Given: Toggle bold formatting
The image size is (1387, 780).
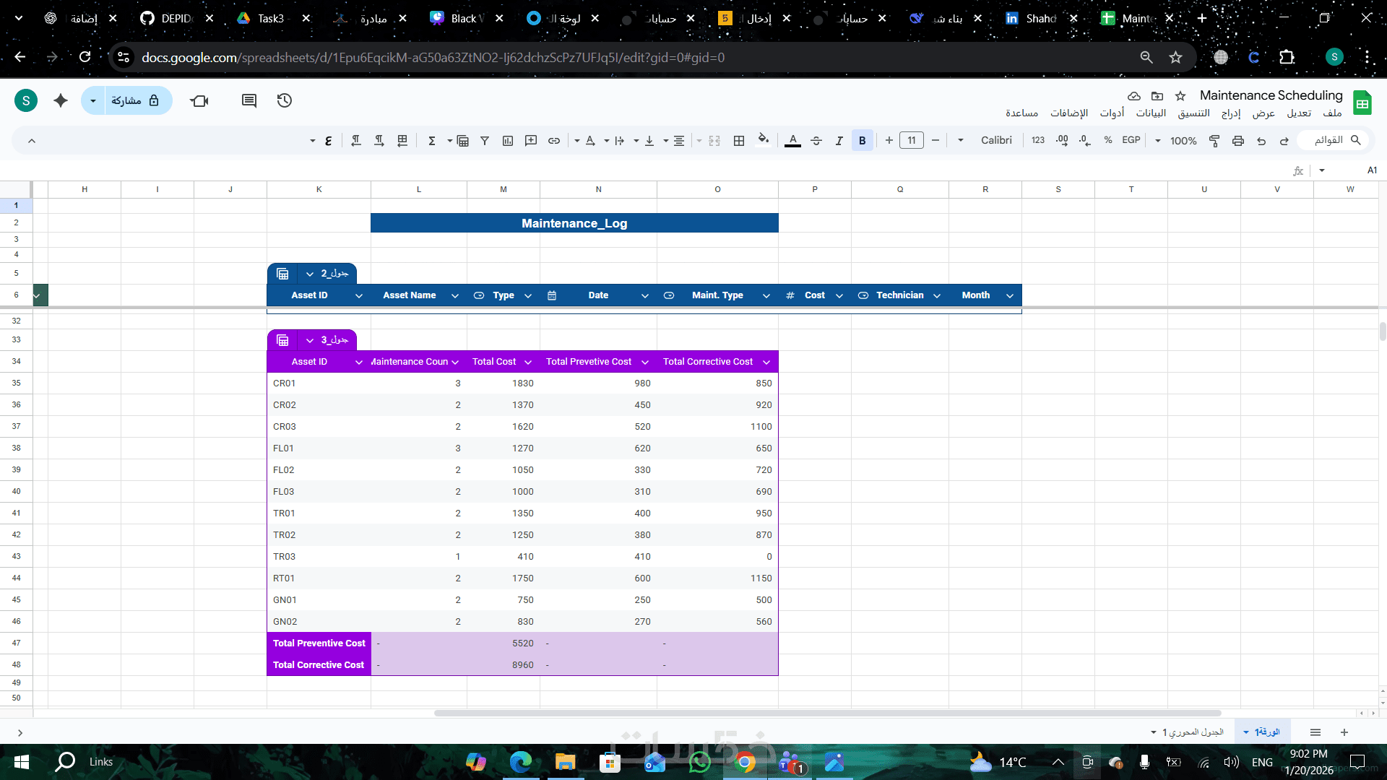Looking at the screenshot, I should [862, 141].
